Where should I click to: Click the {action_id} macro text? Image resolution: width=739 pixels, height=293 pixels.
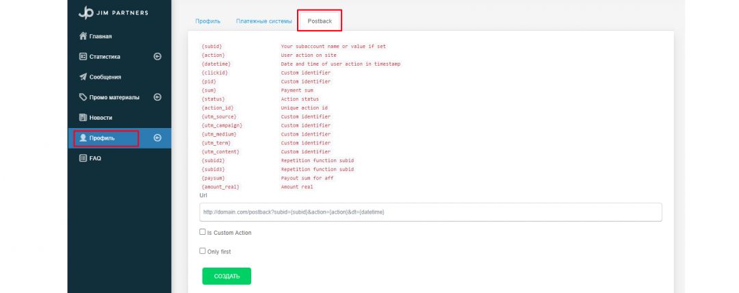218,107
